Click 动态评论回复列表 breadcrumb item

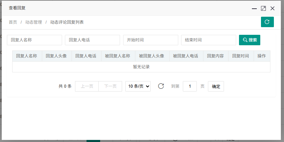click(x=67, y=22)
